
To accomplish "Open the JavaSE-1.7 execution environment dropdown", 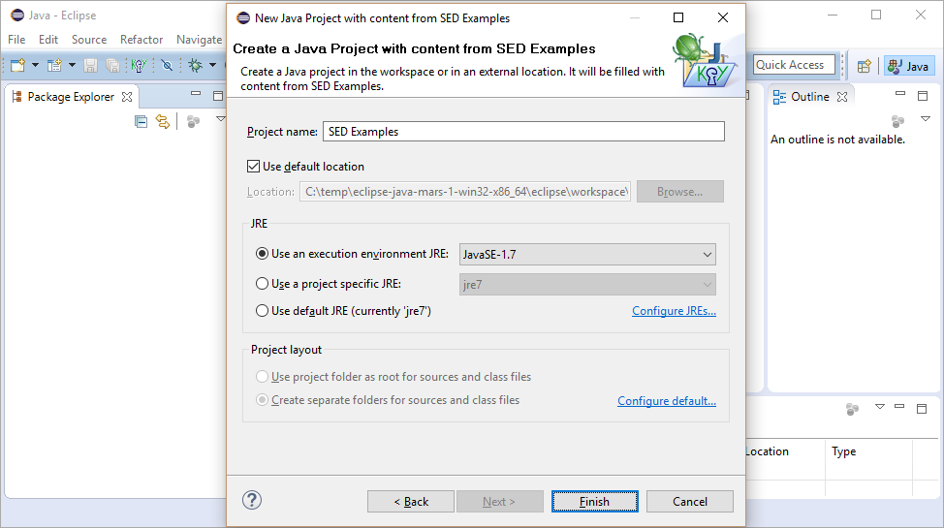I will 587,254.
